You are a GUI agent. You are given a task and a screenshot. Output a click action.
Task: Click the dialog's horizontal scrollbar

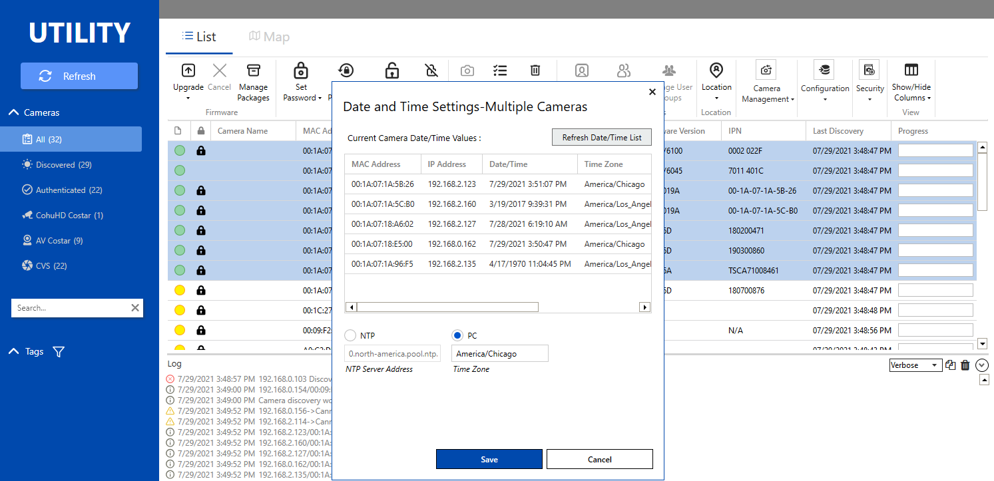(498, 307)
